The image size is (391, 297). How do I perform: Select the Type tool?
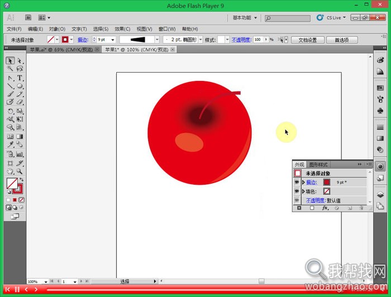tap(20, 78)
